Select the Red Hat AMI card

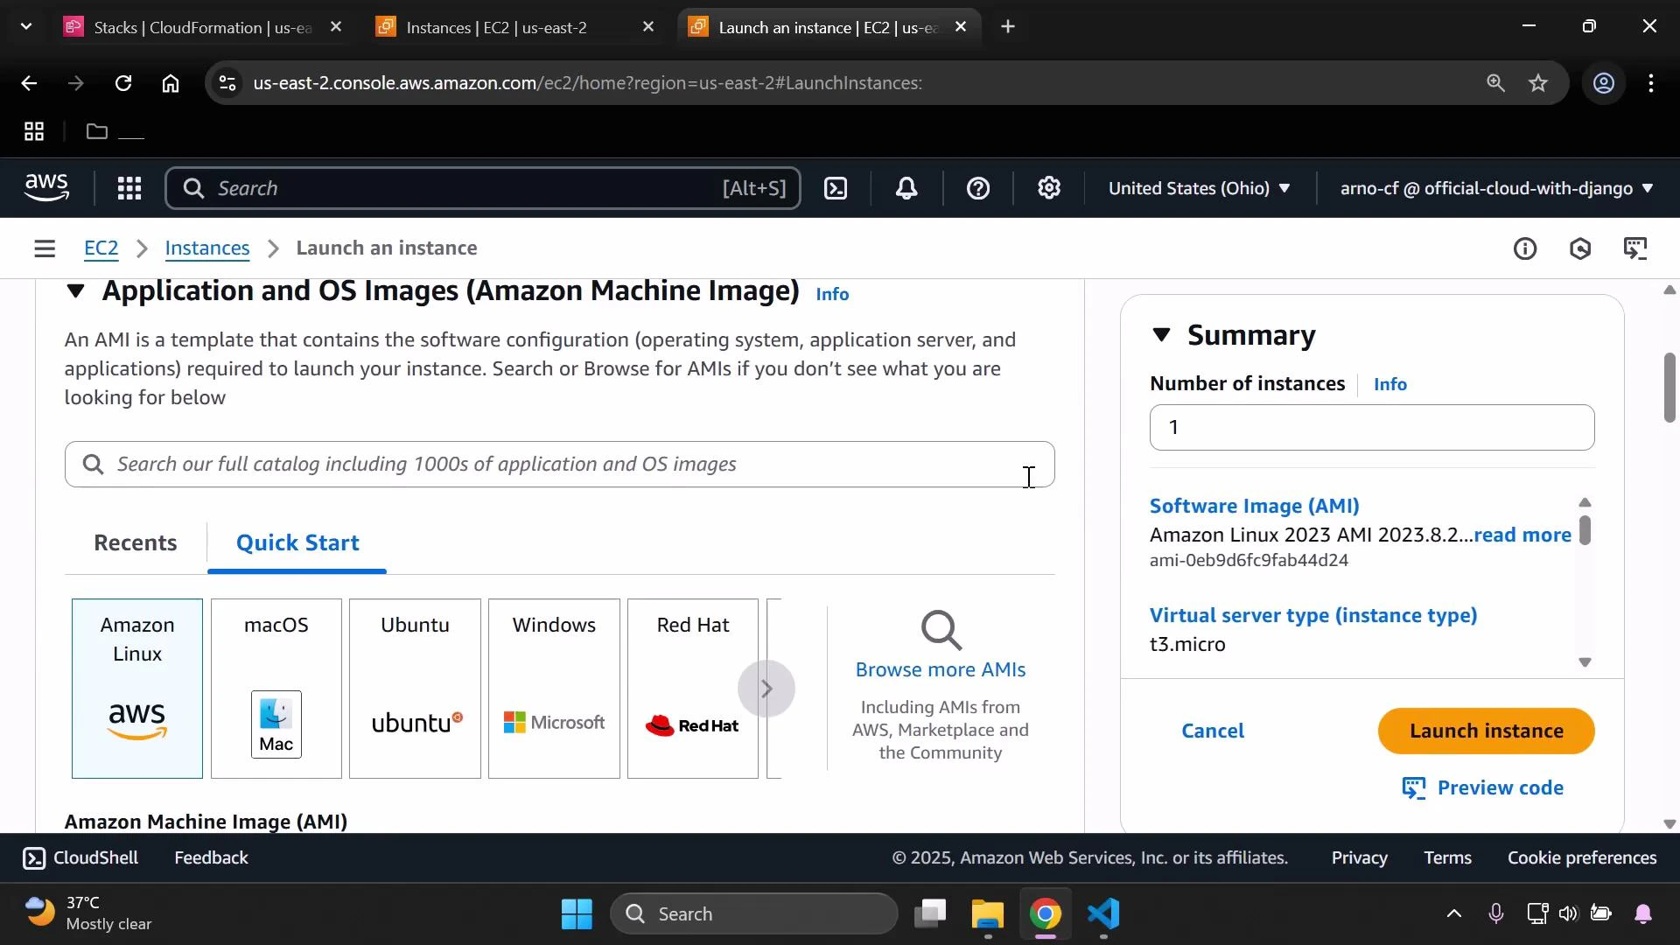point(691,689)
